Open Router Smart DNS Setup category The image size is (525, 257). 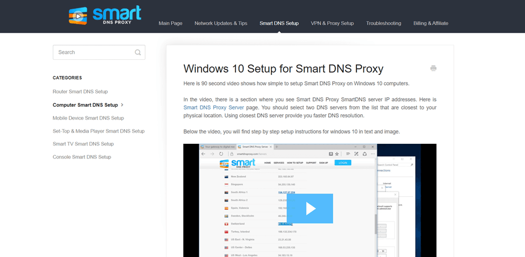(x=80, y=92)
